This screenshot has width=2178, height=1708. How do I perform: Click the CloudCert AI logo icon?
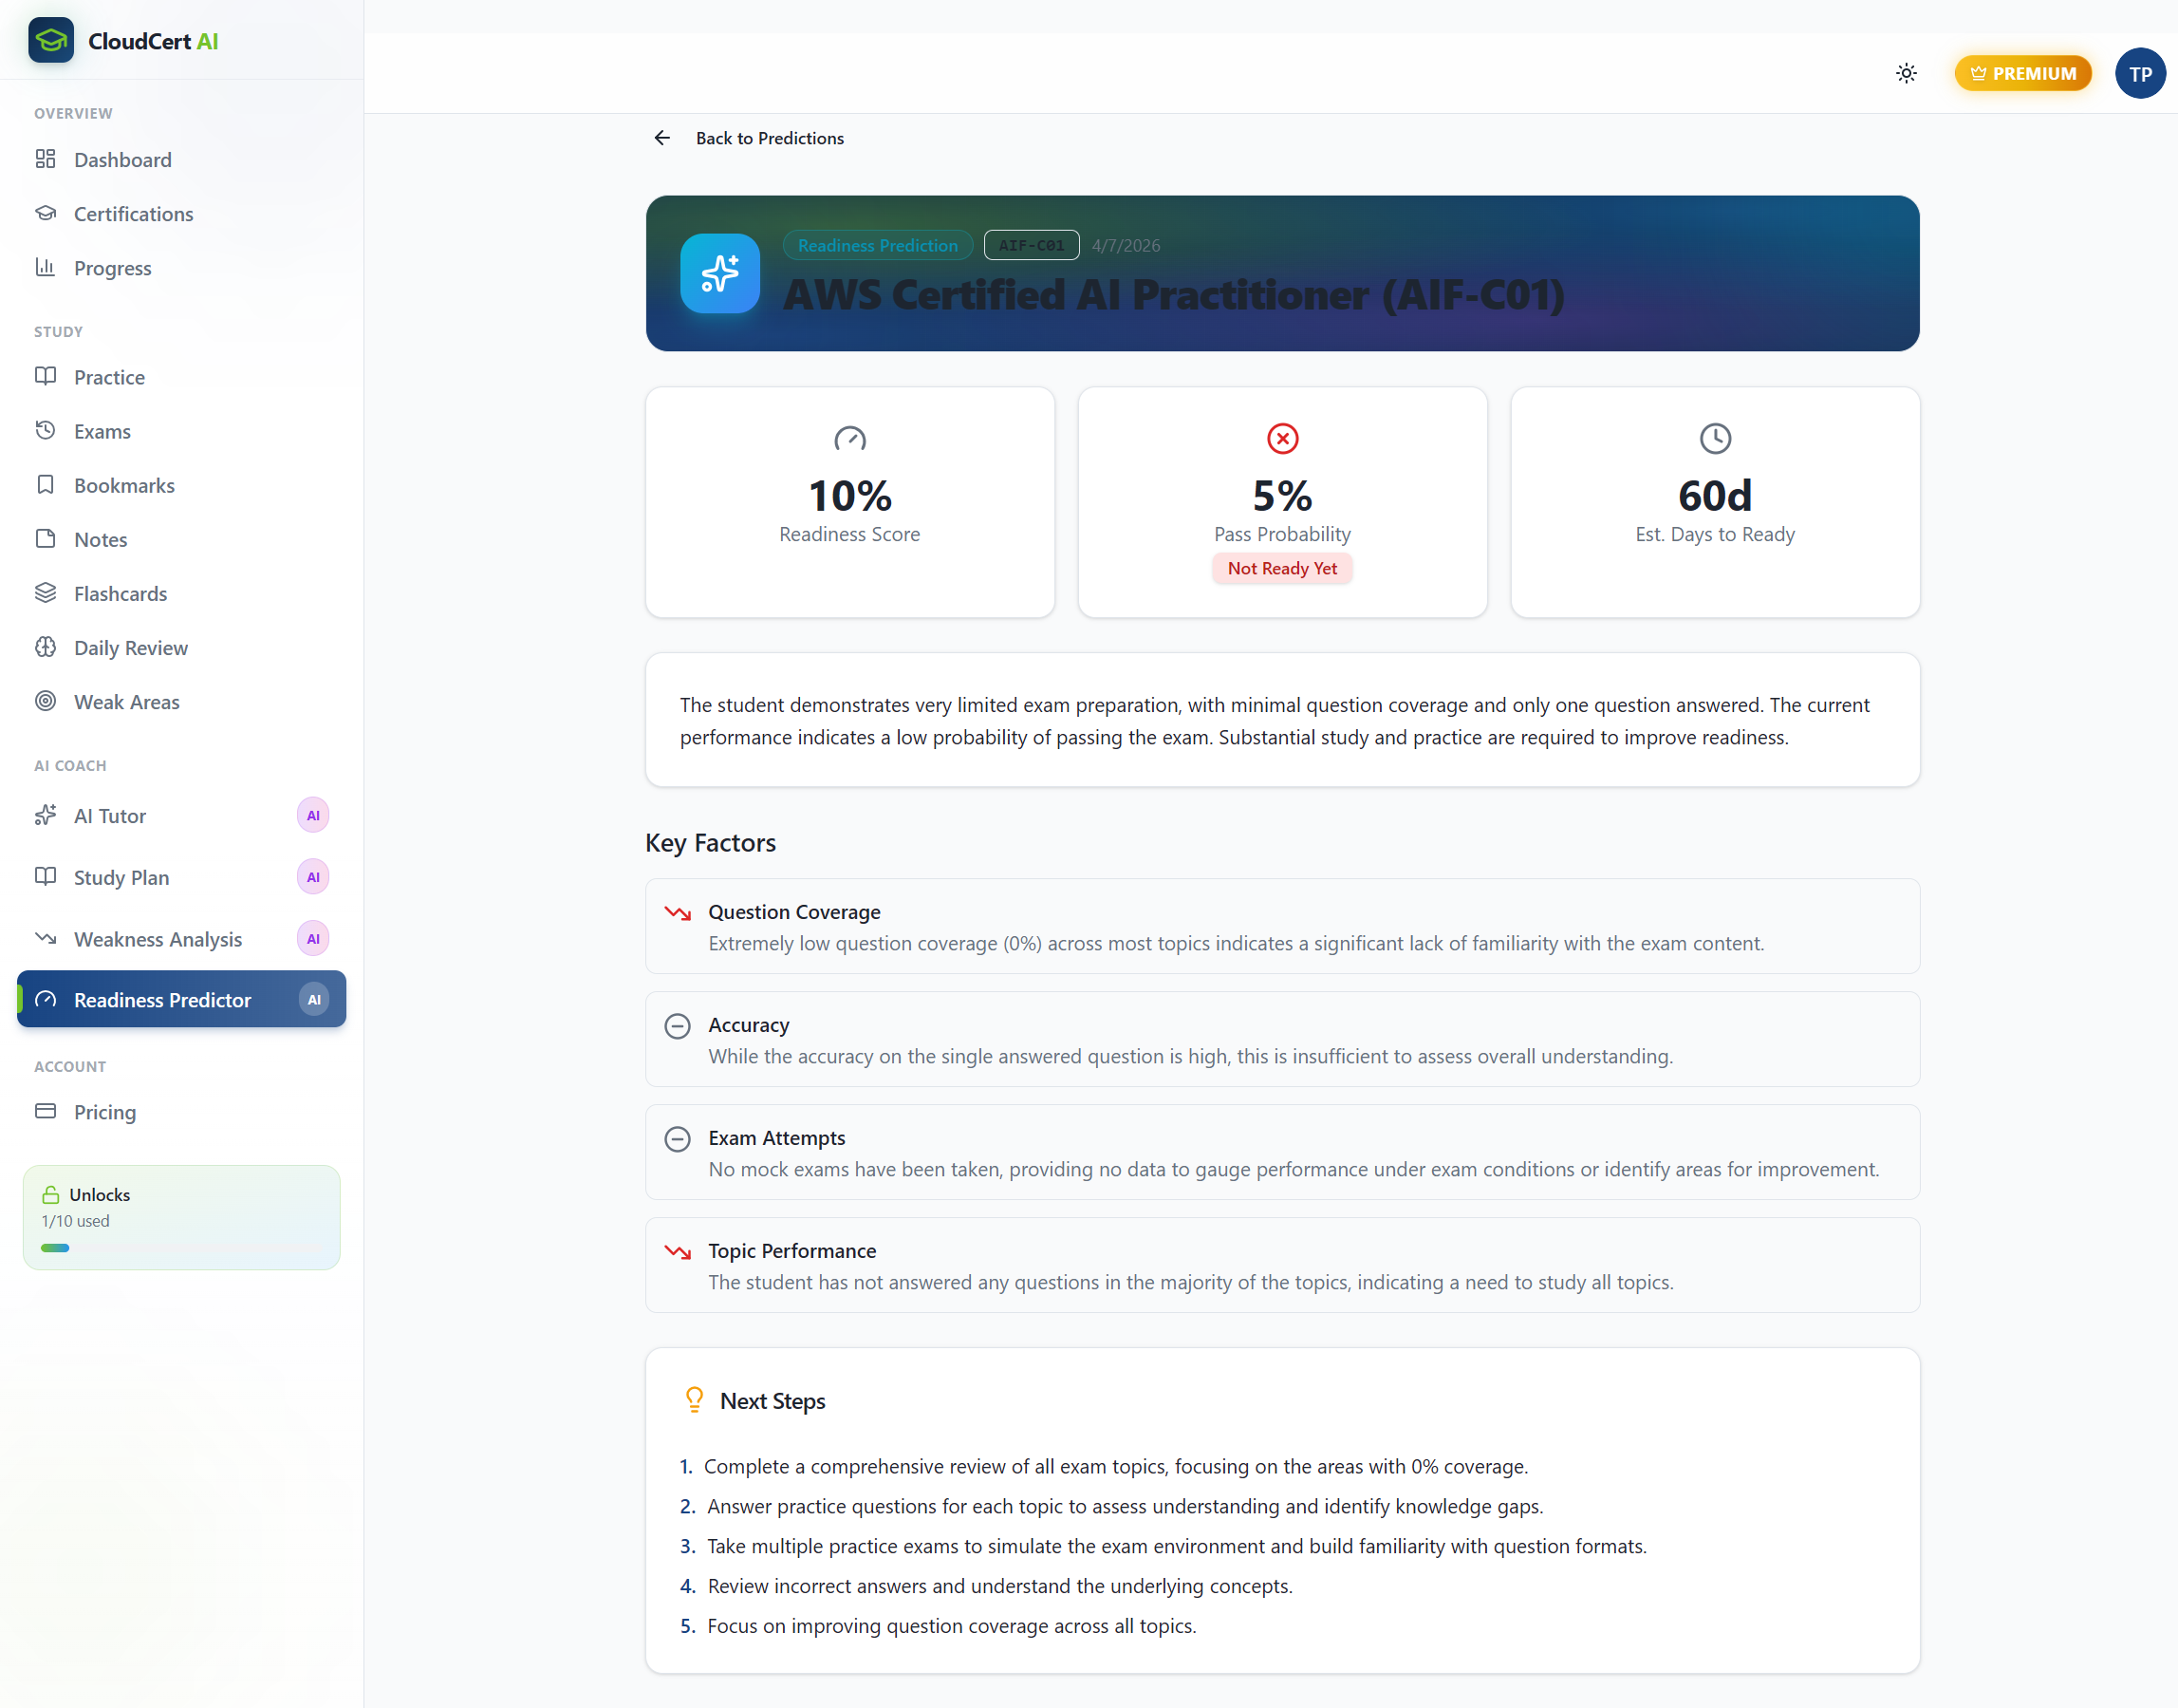point(51,41)
